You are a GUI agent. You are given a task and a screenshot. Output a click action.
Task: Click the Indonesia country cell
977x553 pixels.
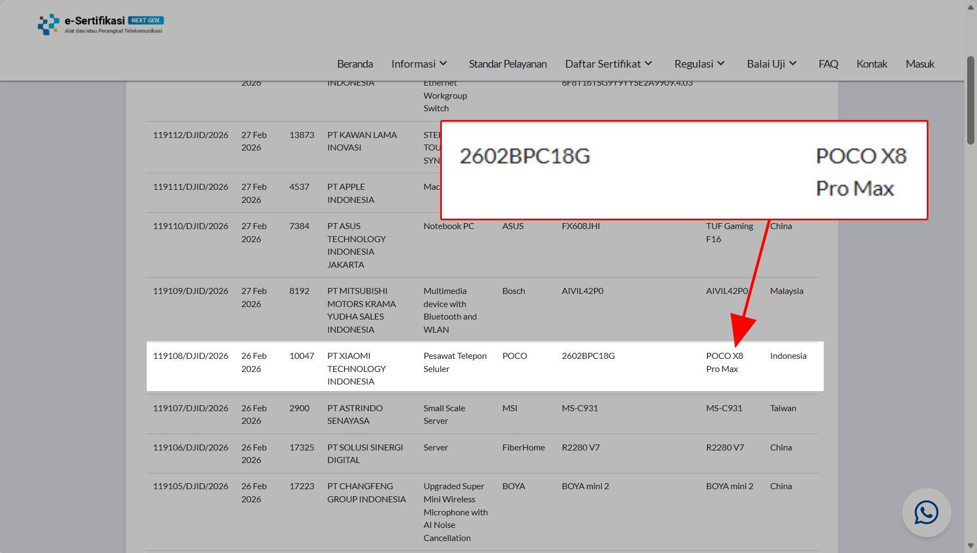(788, 356)
